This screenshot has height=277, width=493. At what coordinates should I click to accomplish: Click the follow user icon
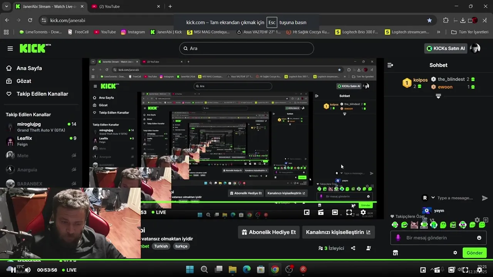coord(369,248)
